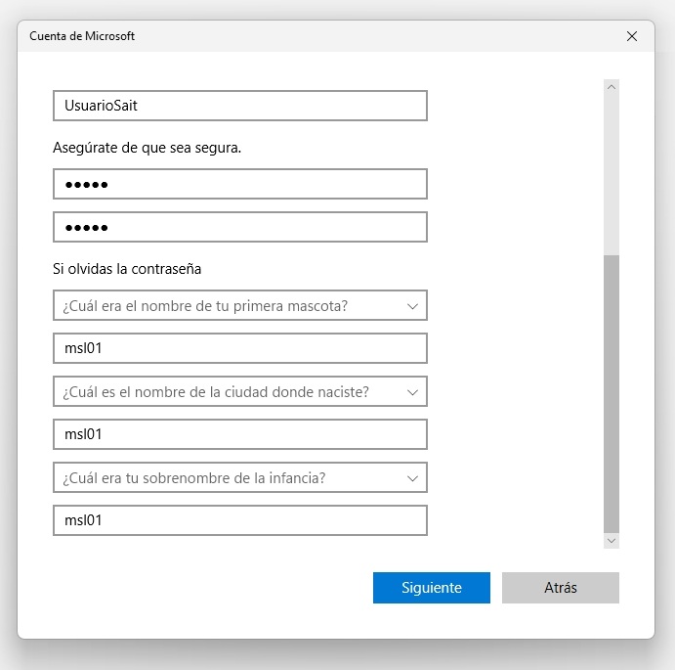The height and width of the screenshot is (670, 675).
Task: Open the '¿Cuál era el nombre de tu primera mascota?' dropdown
Action: [x=239, y=306]
